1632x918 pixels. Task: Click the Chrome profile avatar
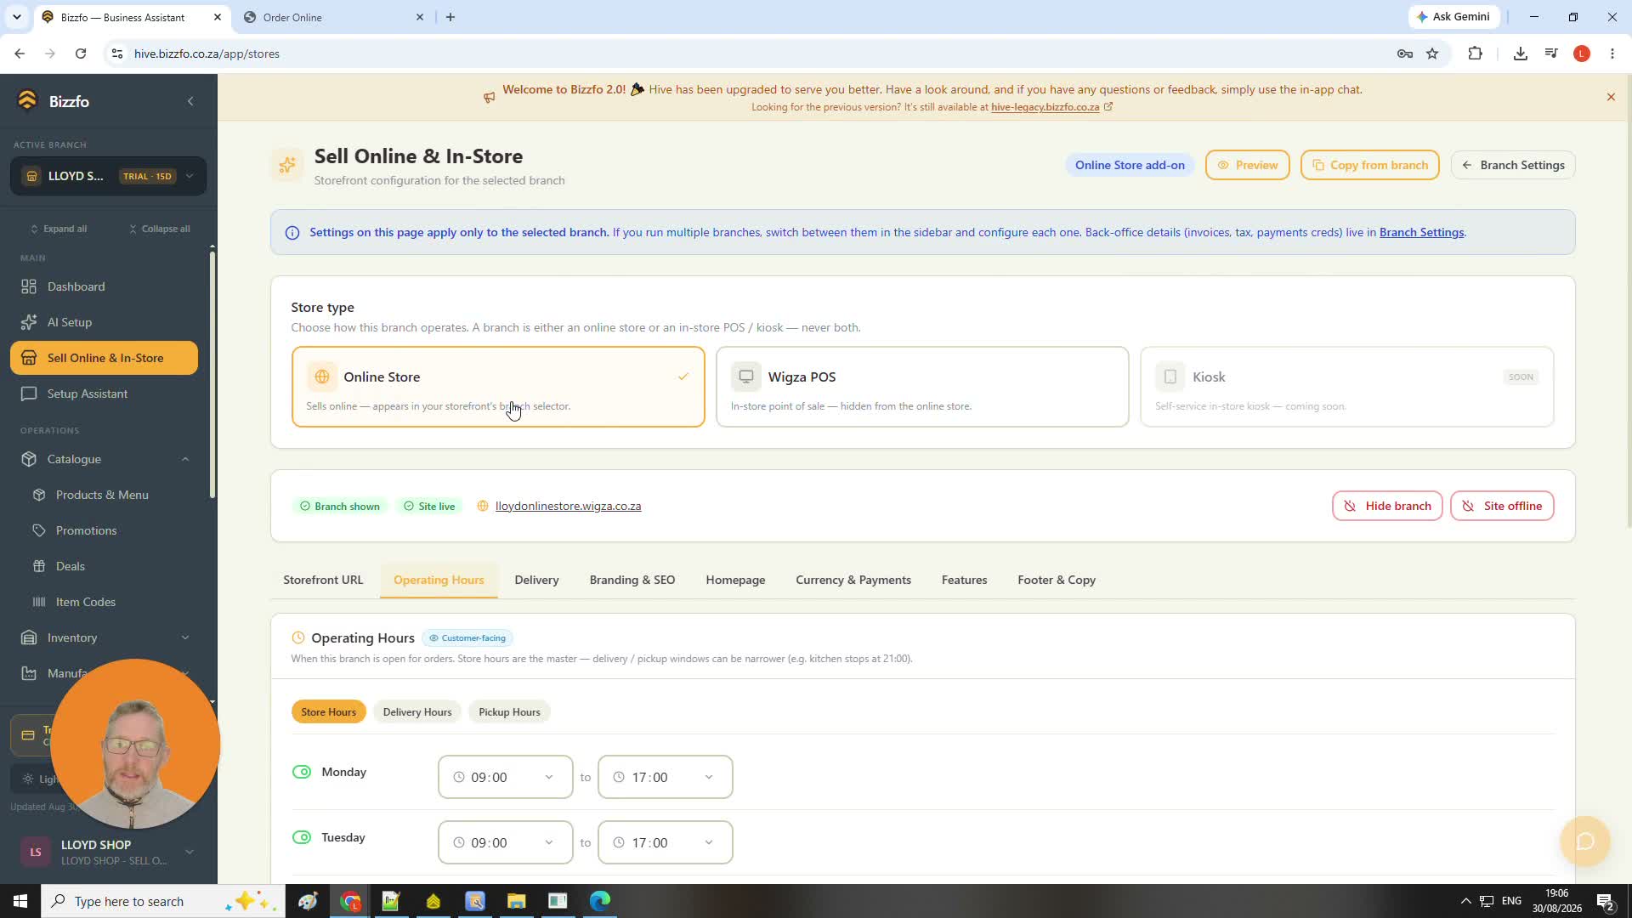click(1582, 54)
